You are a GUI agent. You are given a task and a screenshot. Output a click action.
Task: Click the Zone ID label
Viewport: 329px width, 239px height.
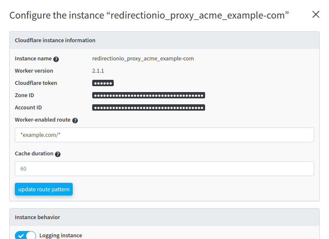coord(25,95)
